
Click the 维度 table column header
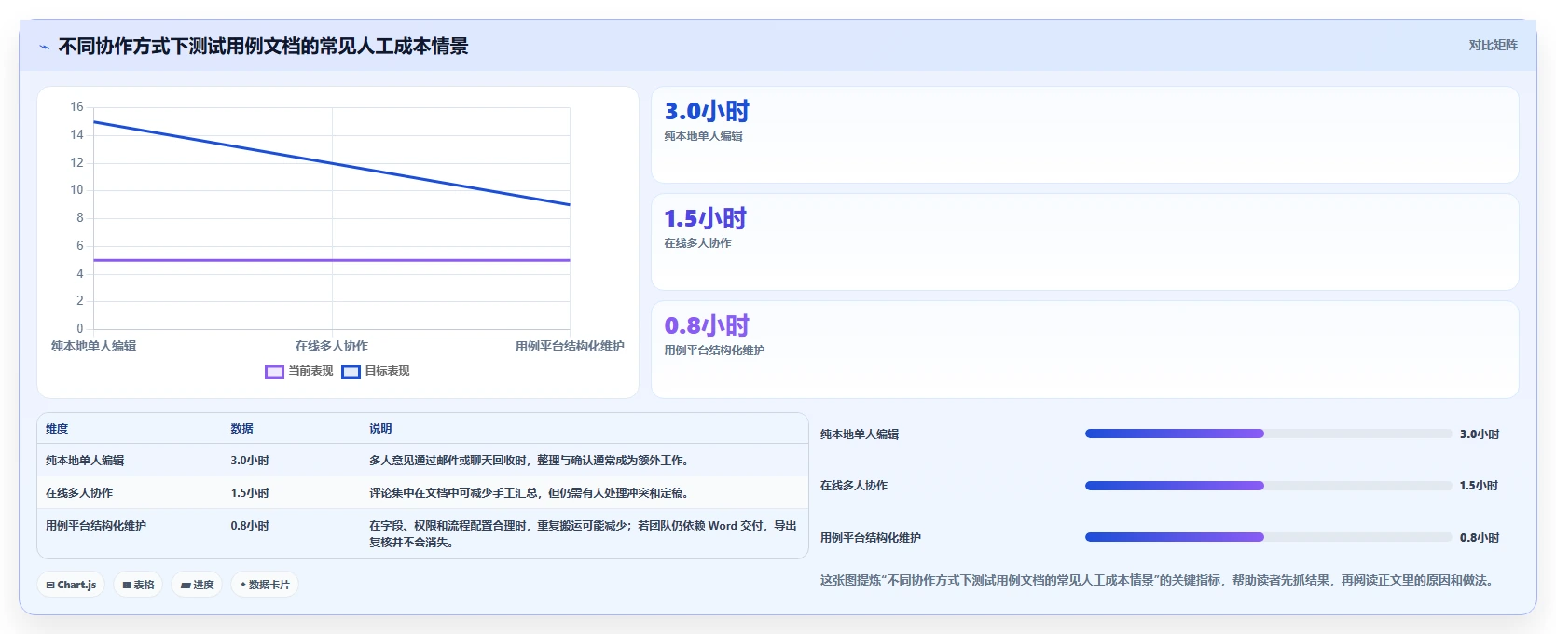pos(57,429)
